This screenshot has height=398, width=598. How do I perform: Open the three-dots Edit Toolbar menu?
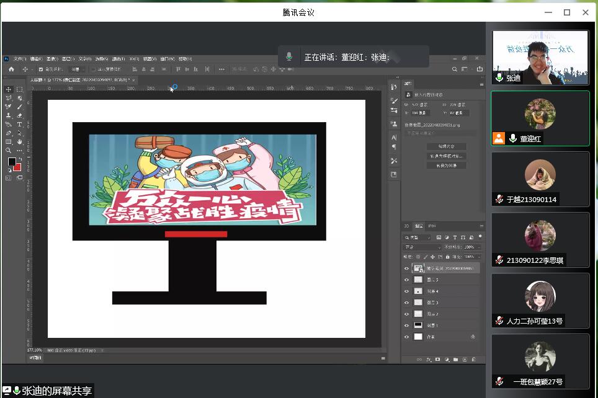pyautogui.click(x=19, y=151)
